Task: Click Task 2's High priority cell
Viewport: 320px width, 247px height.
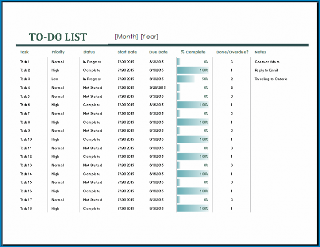Action: (x=55, y=70)
